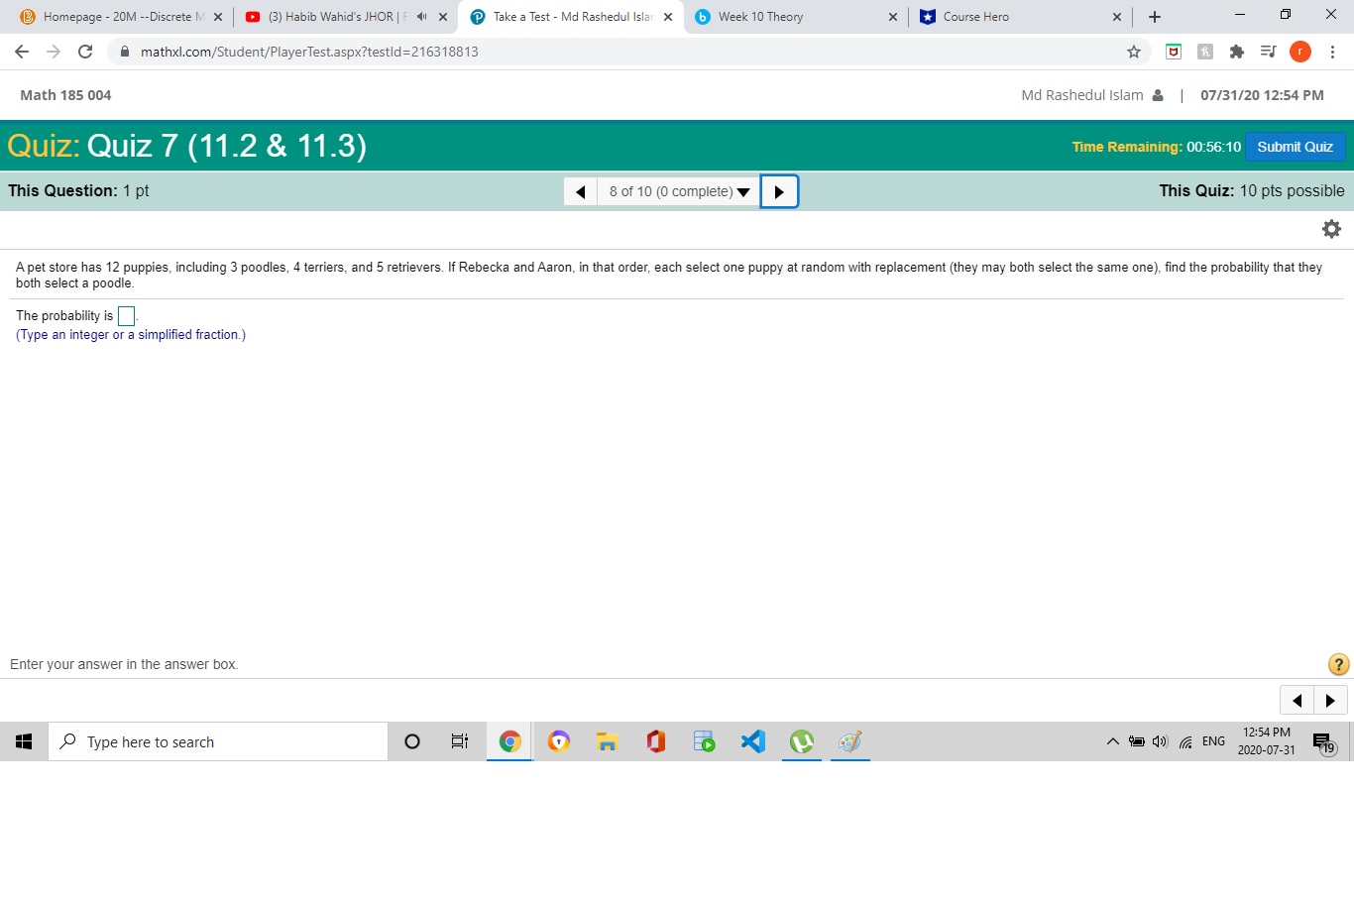The width and height of the screenshot is (1354, 904).
Task: Click the Submit Quiz button
Action: (x=1295, y=146)
